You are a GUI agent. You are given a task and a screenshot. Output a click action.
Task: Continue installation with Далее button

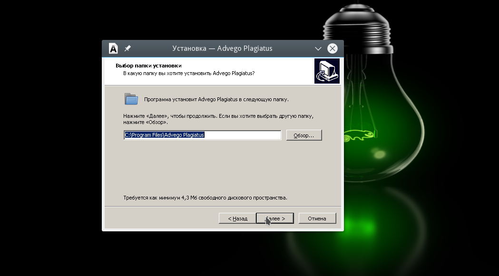[275, 219]
